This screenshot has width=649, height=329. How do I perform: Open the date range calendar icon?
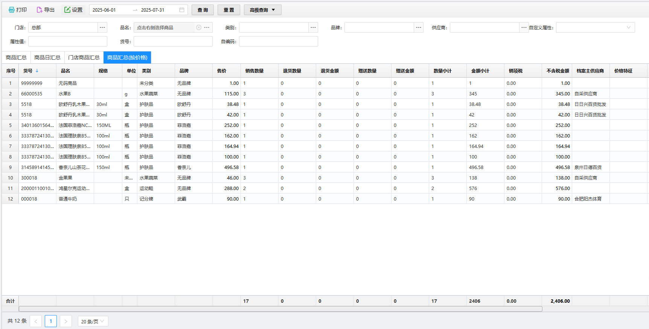182,10
